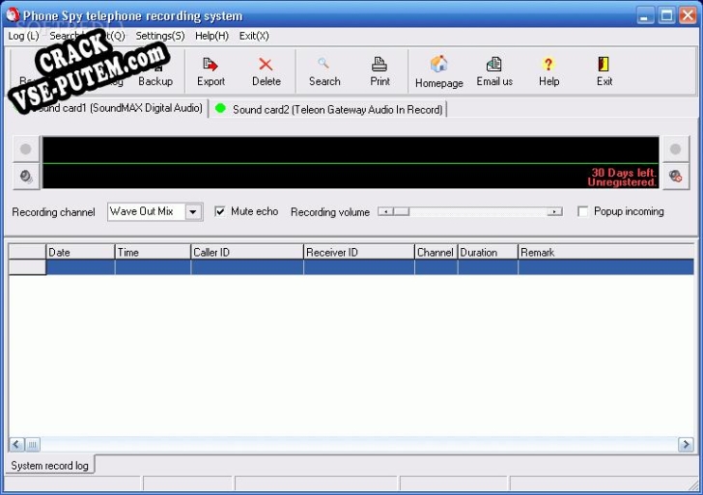Click the Date column header
Screen dimensions: 703x495
pyautogui.click(x=80, y=252)
